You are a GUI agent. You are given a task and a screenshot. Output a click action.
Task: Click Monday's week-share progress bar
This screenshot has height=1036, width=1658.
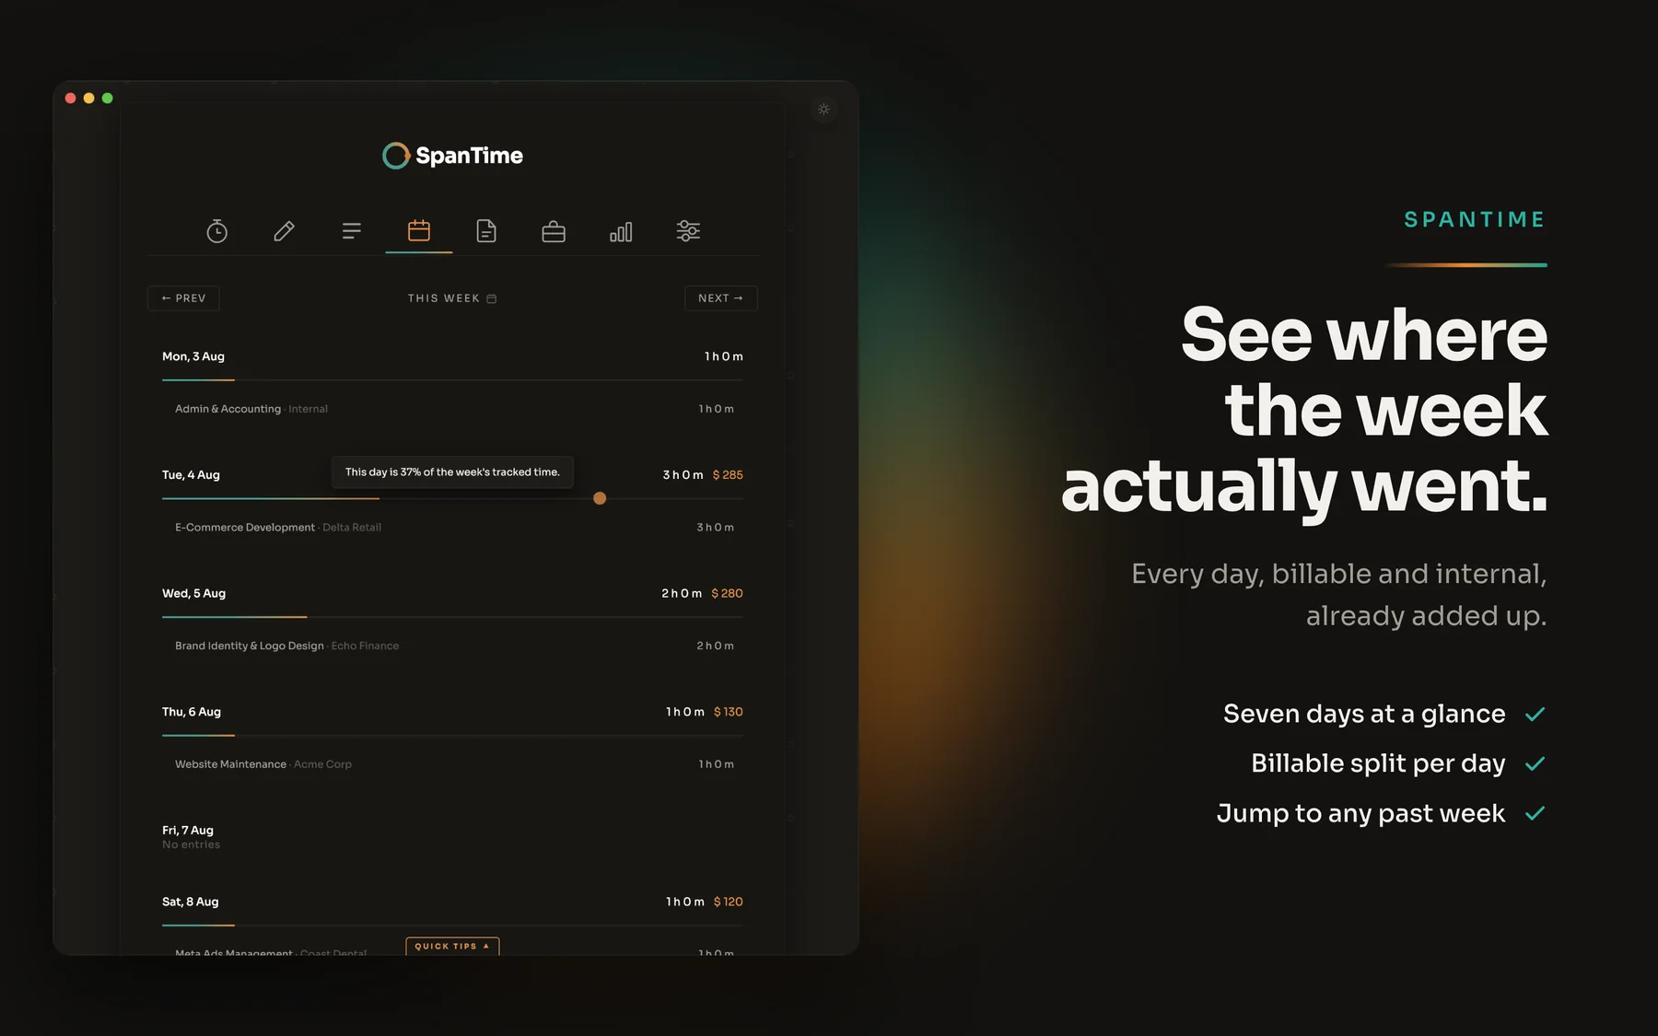coord(452,379)
